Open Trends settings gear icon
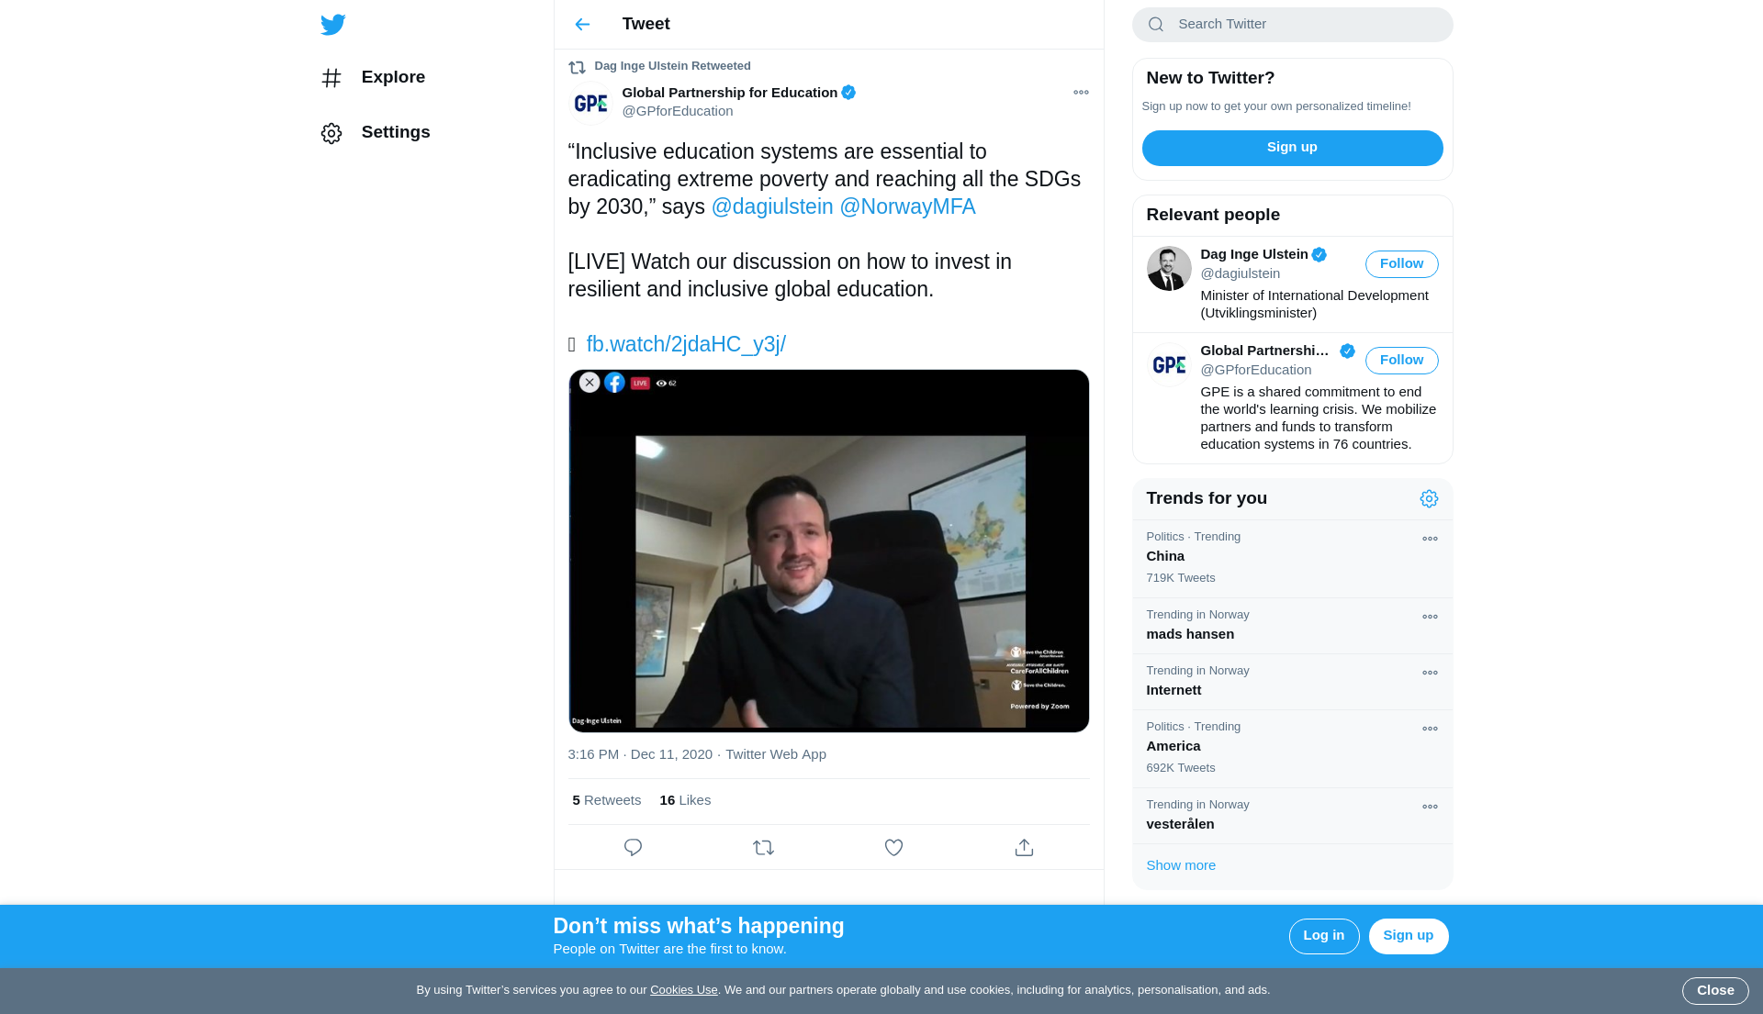Screen dimensions: 1763x1014 (1429, 498)
